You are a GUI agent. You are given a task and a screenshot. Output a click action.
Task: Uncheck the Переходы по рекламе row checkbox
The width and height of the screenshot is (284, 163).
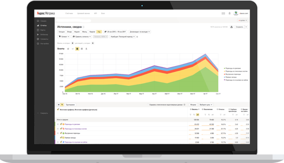click(x=61, y=124)
